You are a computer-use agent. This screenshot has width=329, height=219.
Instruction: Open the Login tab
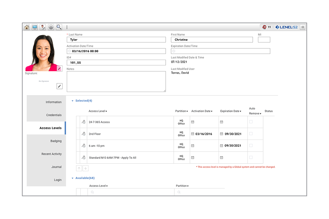pyautogui.click(x=46, y=180)
